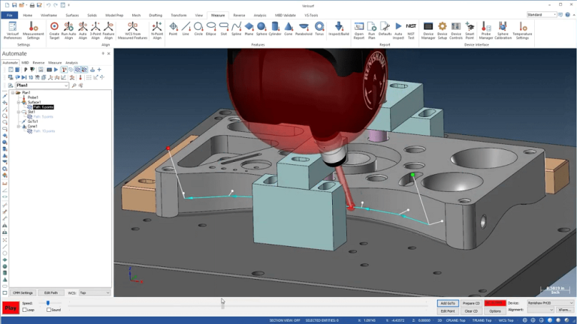Adjust the Speed slider handle

click(48, 303)
